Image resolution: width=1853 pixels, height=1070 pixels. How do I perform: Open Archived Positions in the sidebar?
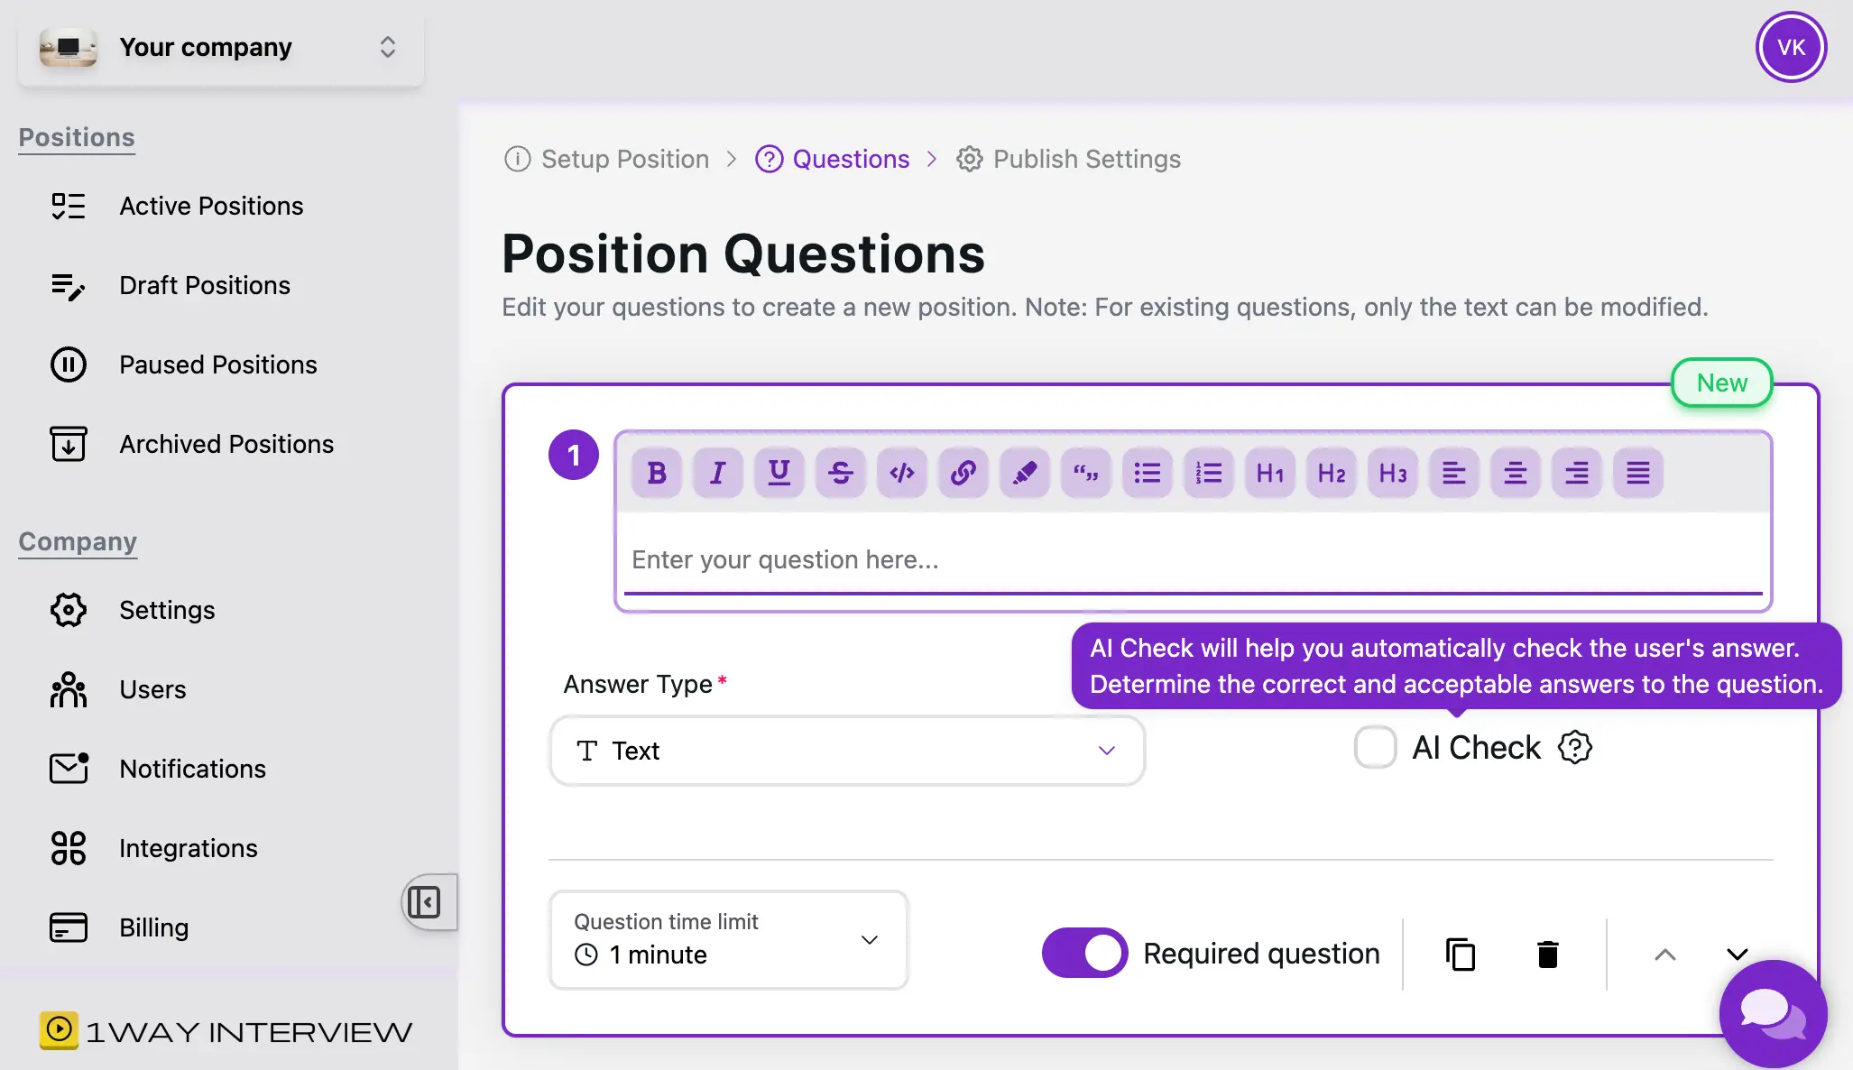click(226, 444)
